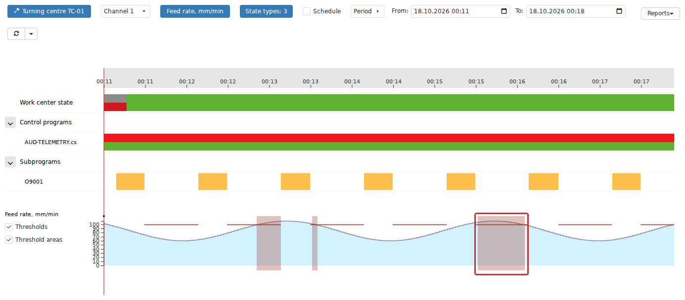
Task: Open Turning centre TC-01 machine selector
Action: click(49, 11)
